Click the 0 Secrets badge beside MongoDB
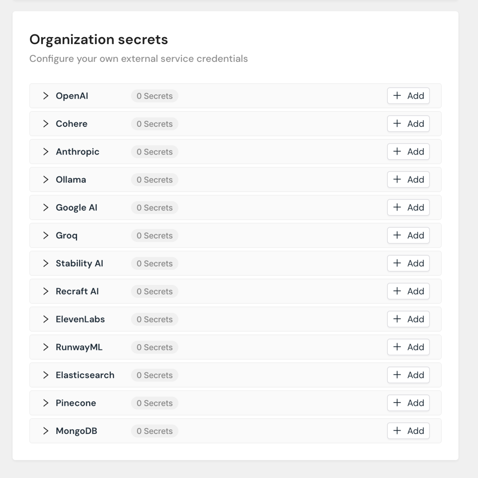 (154, 431)
